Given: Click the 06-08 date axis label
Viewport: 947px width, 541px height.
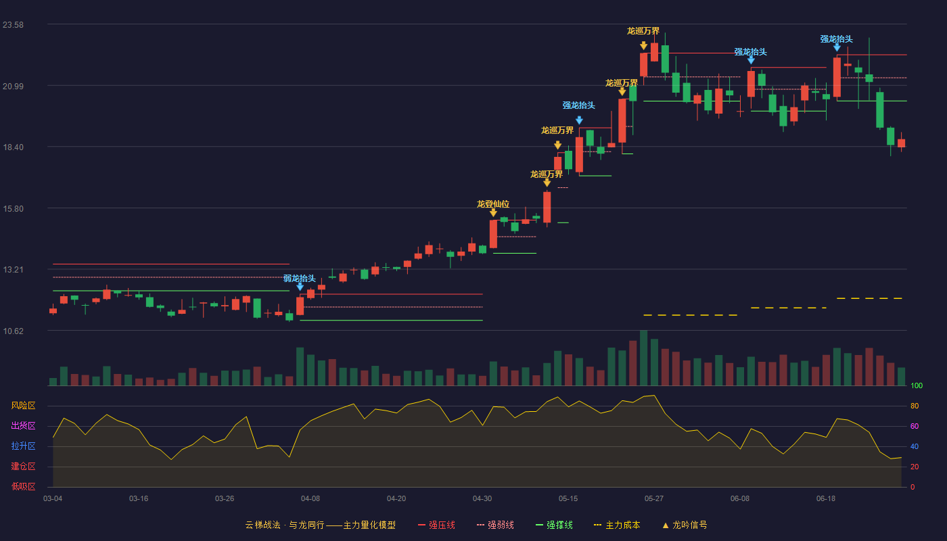Looking at the screenshot, I should (740, 498).
